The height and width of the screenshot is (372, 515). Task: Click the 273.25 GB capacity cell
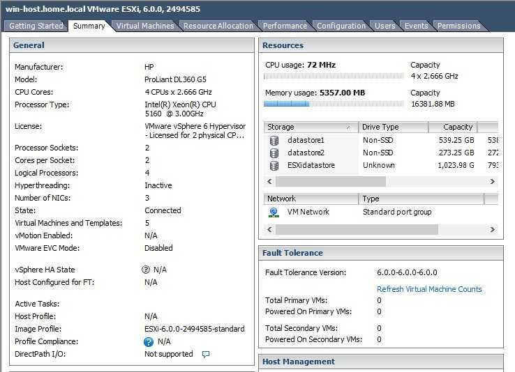(x=456, y=153)
